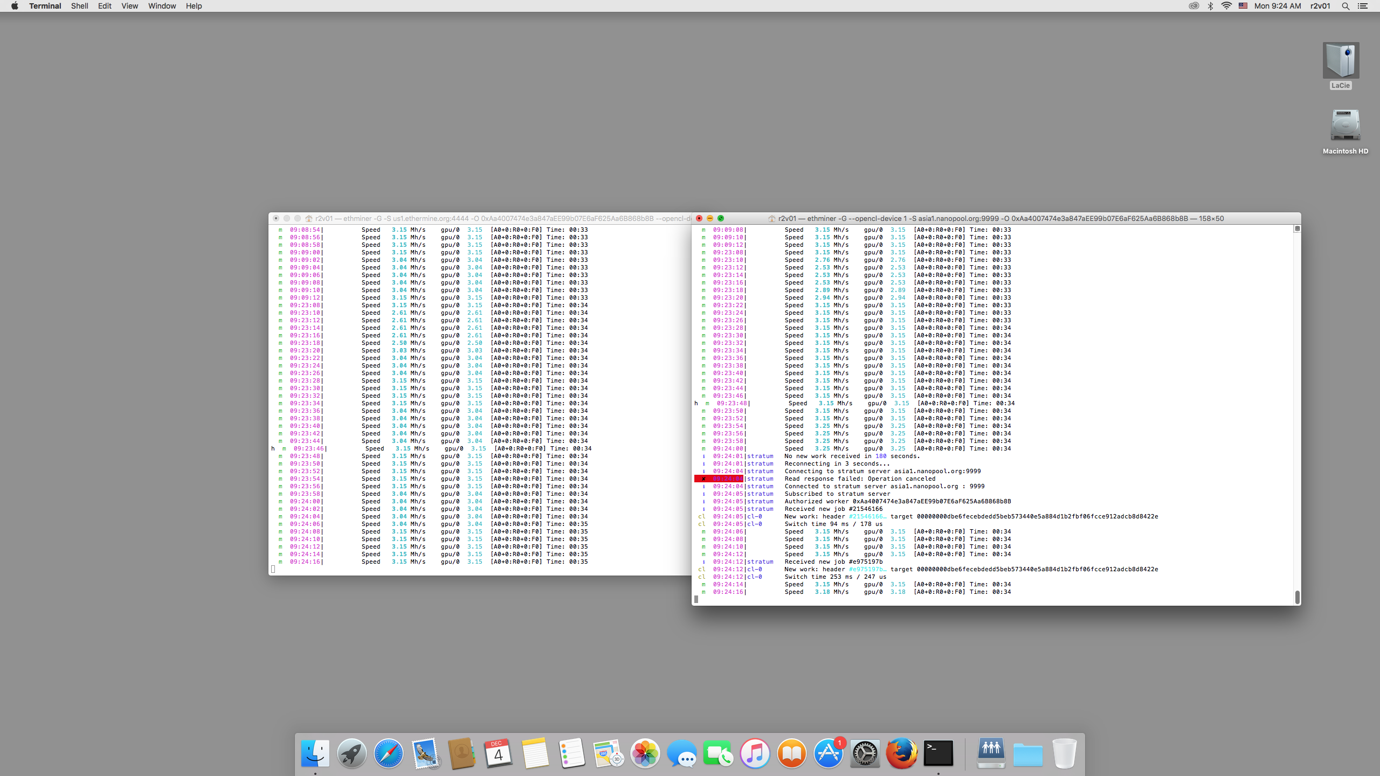Open Launchpad rocket icon

pyautogui.click(x=351, y=753)
